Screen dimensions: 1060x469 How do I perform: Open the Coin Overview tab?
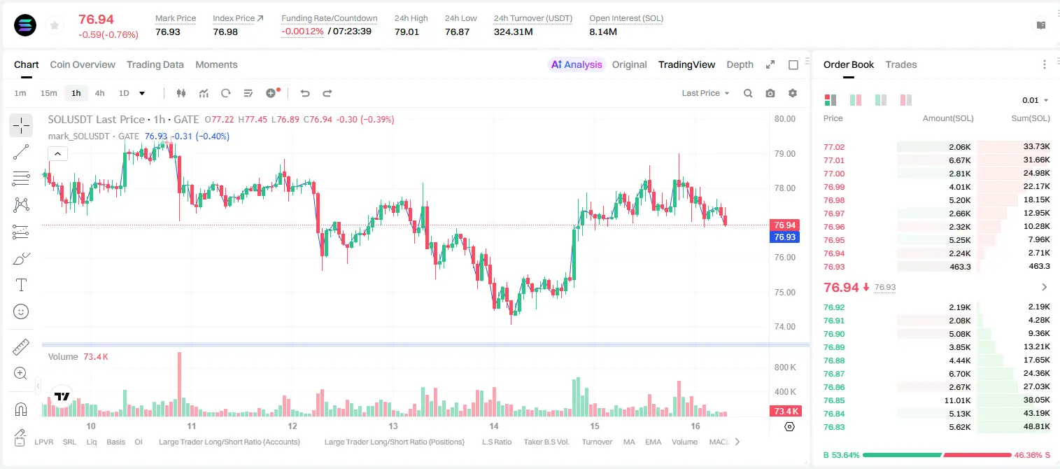pyautogui.click(x=83, y=64)
